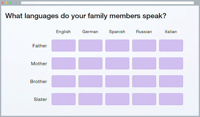Select German for Brother

[90, 81]
